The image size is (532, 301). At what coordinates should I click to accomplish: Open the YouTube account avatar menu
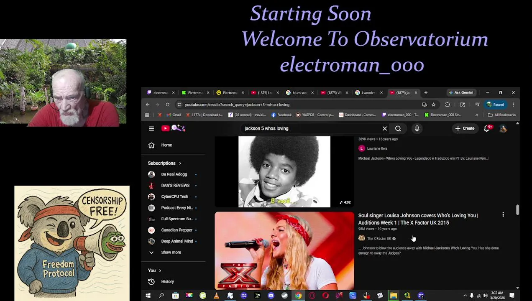tap(503, 129)
